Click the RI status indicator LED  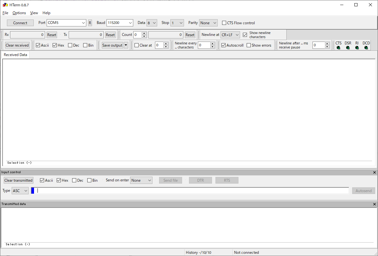357,48
